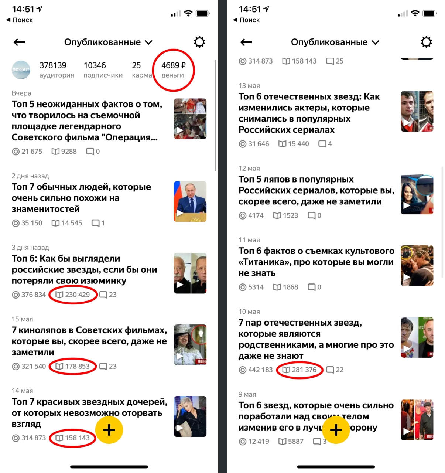Tap yellow plus button on right screen
The image size is (445, 473).
click(336, 430)
